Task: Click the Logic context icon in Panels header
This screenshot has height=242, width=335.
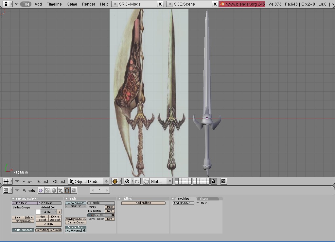Action: (x=41, y=190)
